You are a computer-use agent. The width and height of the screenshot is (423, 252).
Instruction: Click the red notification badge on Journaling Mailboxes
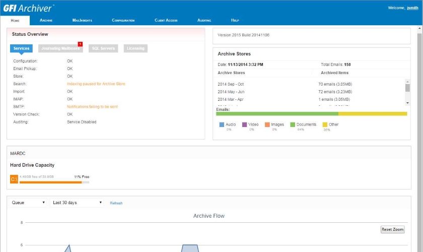pos(80,44)
